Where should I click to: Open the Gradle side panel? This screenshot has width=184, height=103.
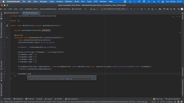tap(183, 16)
